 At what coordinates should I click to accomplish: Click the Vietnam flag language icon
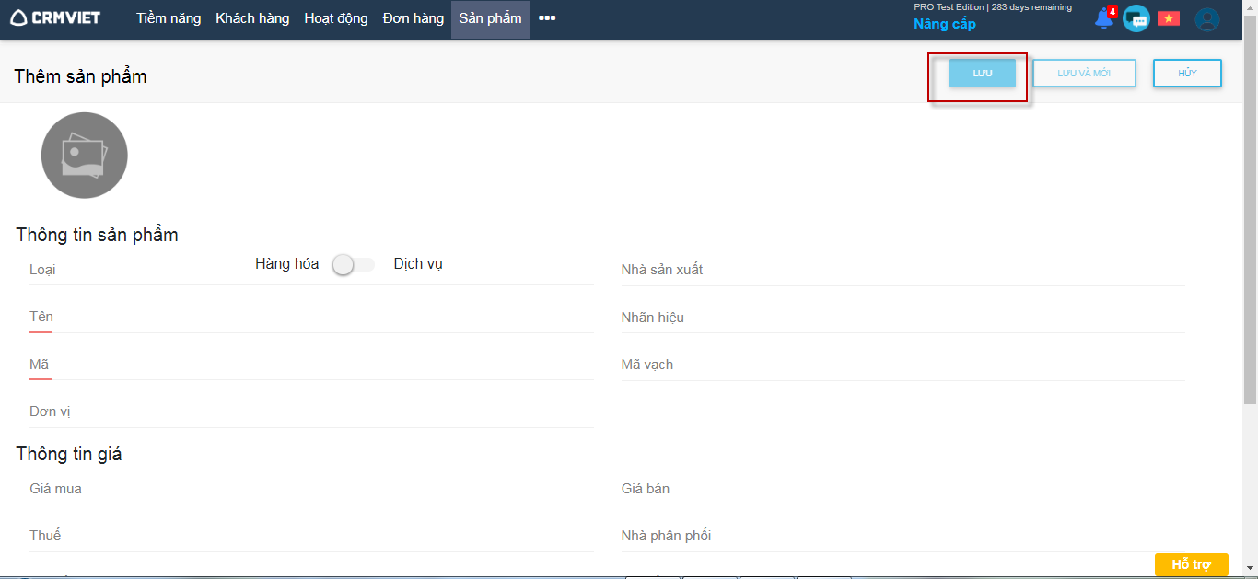pyautogui.click(x=1169, y=18)
